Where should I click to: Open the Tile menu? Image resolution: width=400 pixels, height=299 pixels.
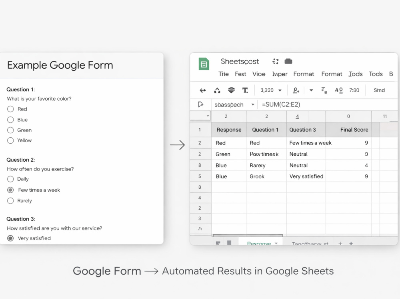(224, 74)
